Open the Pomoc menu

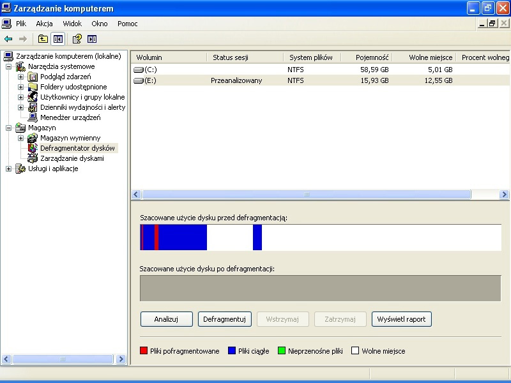point(127,24)
